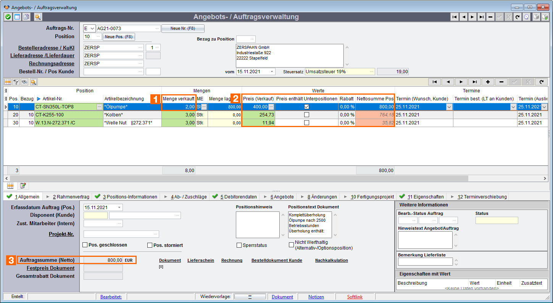Select article cell W.13.N-272.371 /C
This screenshot has height=303, width=553.
tap(69, 123)
